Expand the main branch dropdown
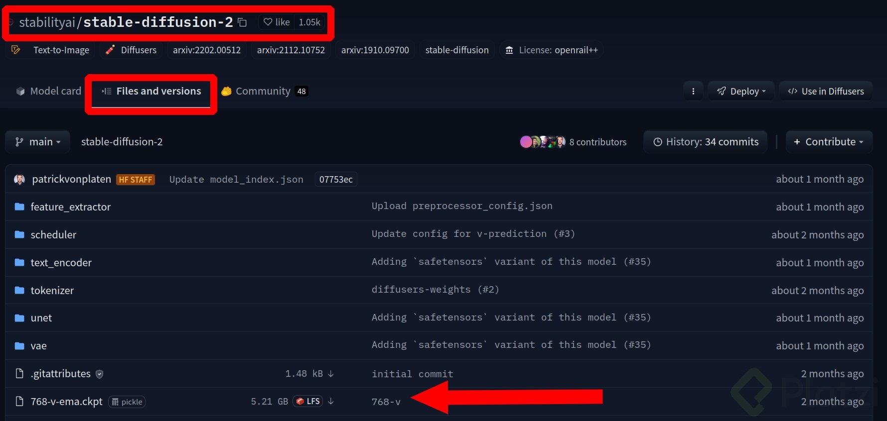Screen dimensions: 887x421 pos(38,142)
